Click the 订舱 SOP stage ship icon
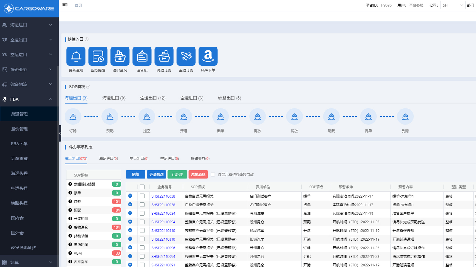476x267 pixels. coord(73,117)
